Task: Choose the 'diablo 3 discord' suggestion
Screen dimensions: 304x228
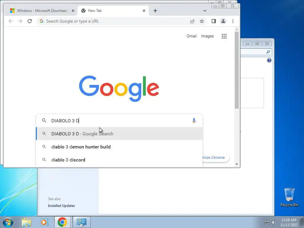Action: [x=119, y=160]
